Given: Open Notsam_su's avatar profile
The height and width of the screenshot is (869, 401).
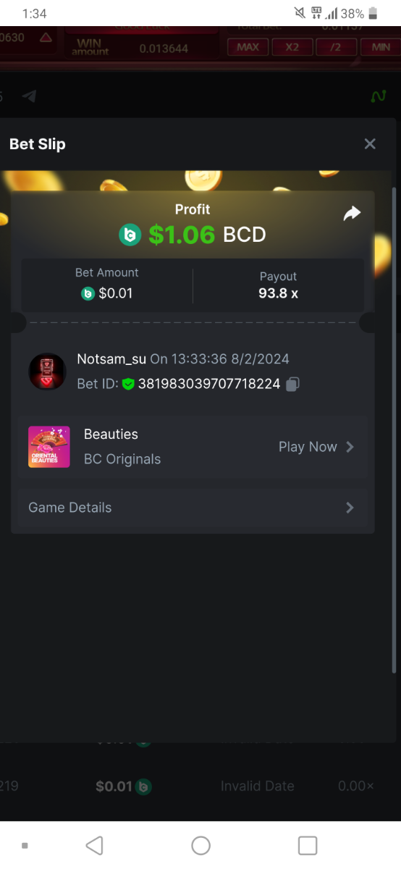Looking at the screenshot, I should tap(47, 372).
